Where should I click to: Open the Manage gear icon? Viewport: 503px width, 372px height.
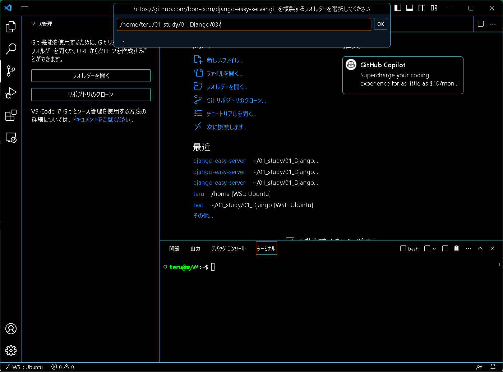click(x=11, y=350)
